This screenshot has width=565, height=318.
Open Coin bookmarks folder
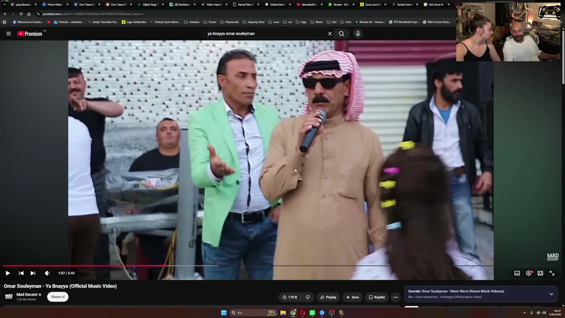[346, 22]
